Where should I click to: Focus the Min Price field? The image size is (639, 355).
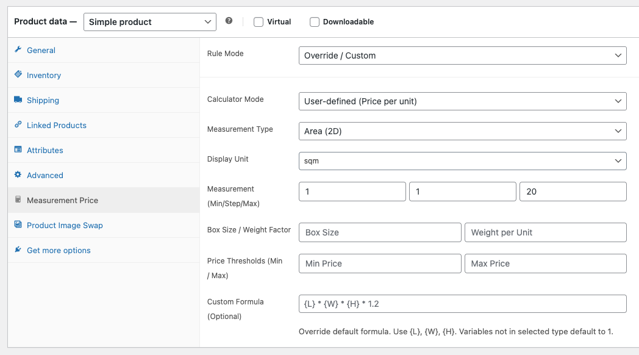pos(379,264)
